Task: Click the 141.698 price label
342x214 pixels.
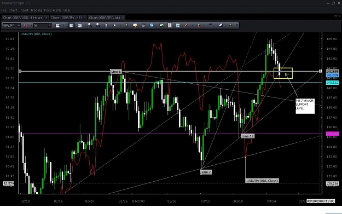Action: (332, 71)
